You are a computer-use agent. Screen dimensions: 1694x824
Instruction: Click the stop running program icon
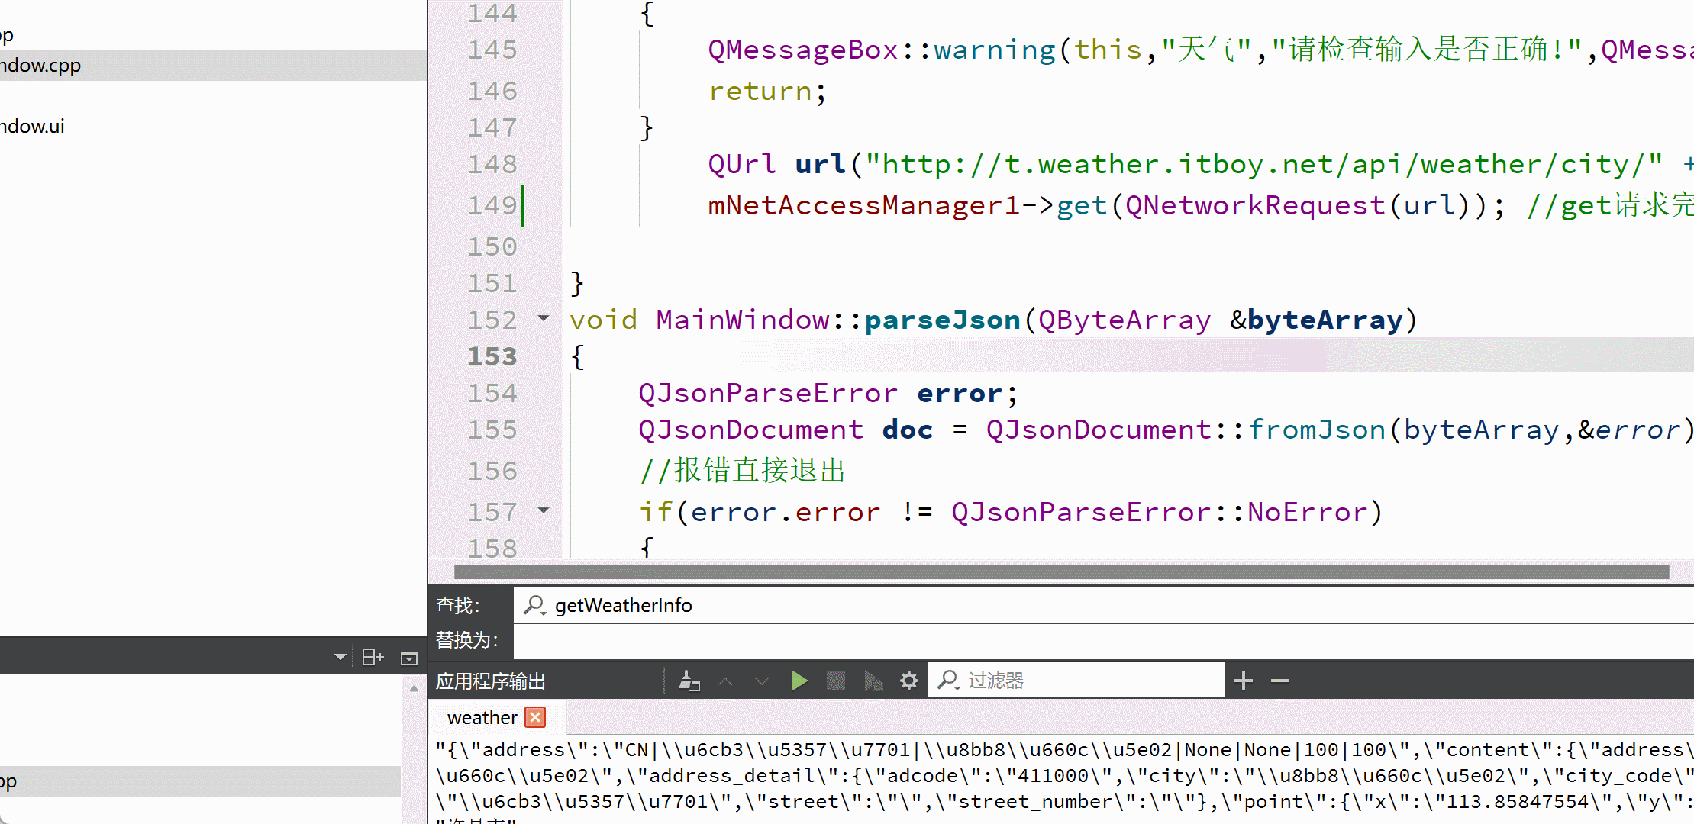(836, 681)
